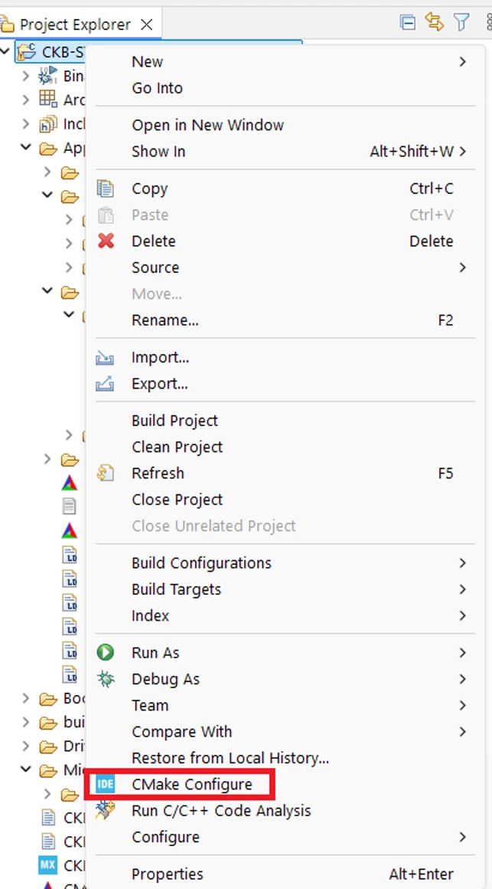Select Build Project from context menu

174,421
